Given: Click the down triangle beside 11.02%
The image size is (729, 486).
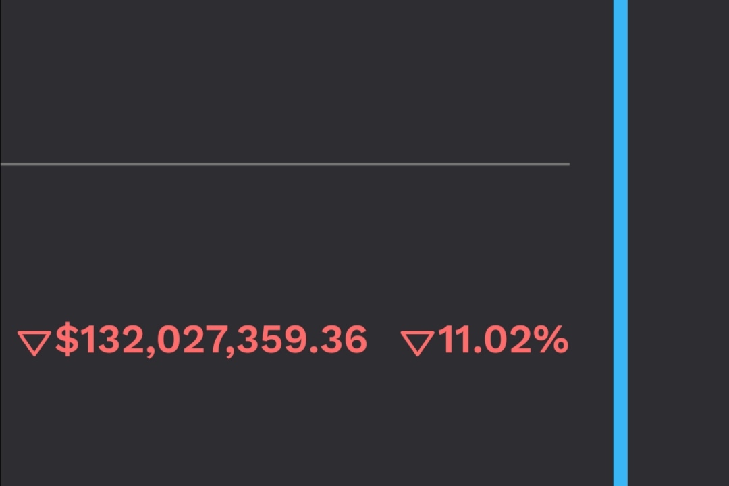Looking at the screenshot, I should [416, 342].
